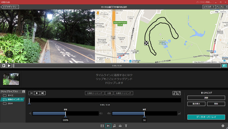Click 調節 adjust GPS log button
This screenshot has width=228, height=129.
[206, 98]
